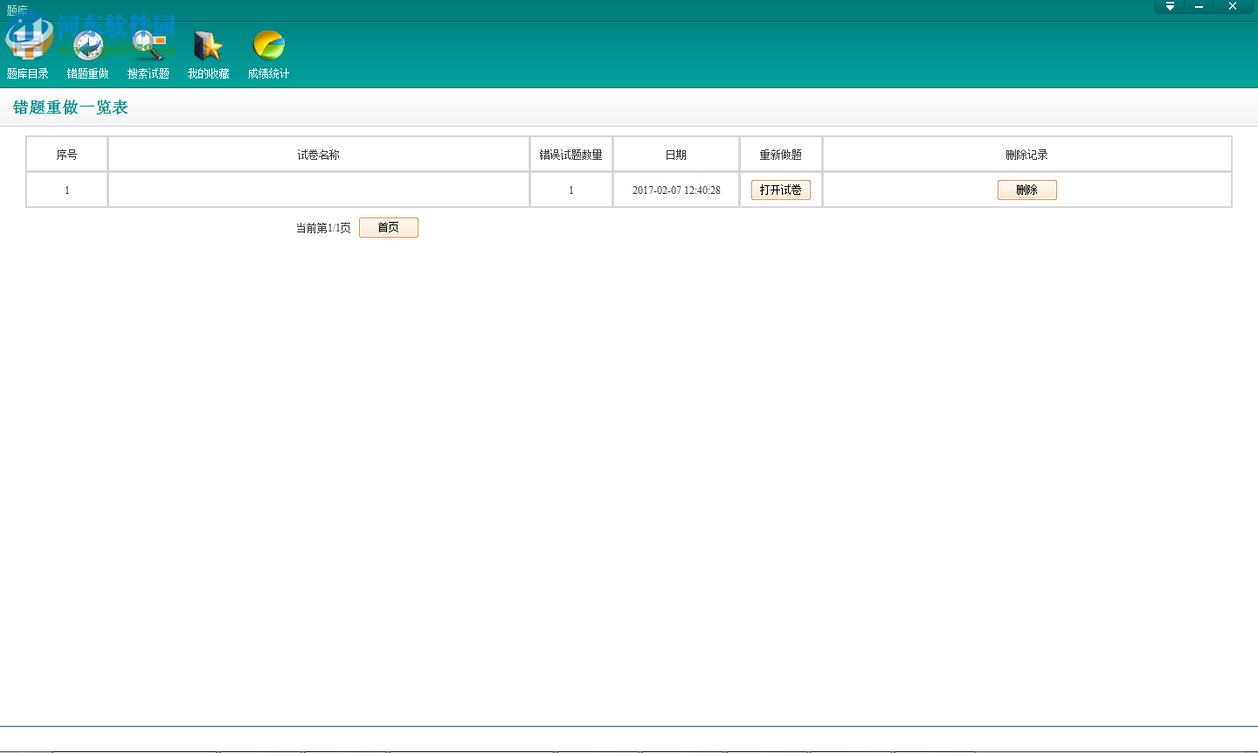
Task: Go to 首页 first page button
Action: click(x=389, y=228)
